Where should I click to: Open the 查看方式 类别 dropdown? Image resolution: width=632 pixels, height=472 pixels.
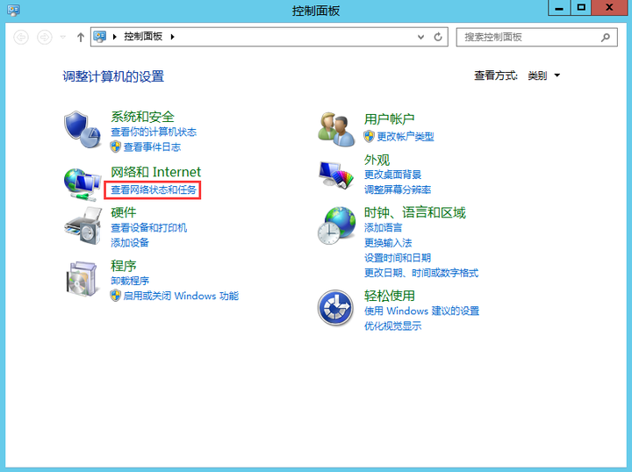544,75
